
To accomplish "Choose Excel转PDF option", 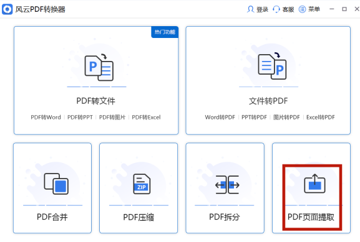I will click(x=321, y=117).
